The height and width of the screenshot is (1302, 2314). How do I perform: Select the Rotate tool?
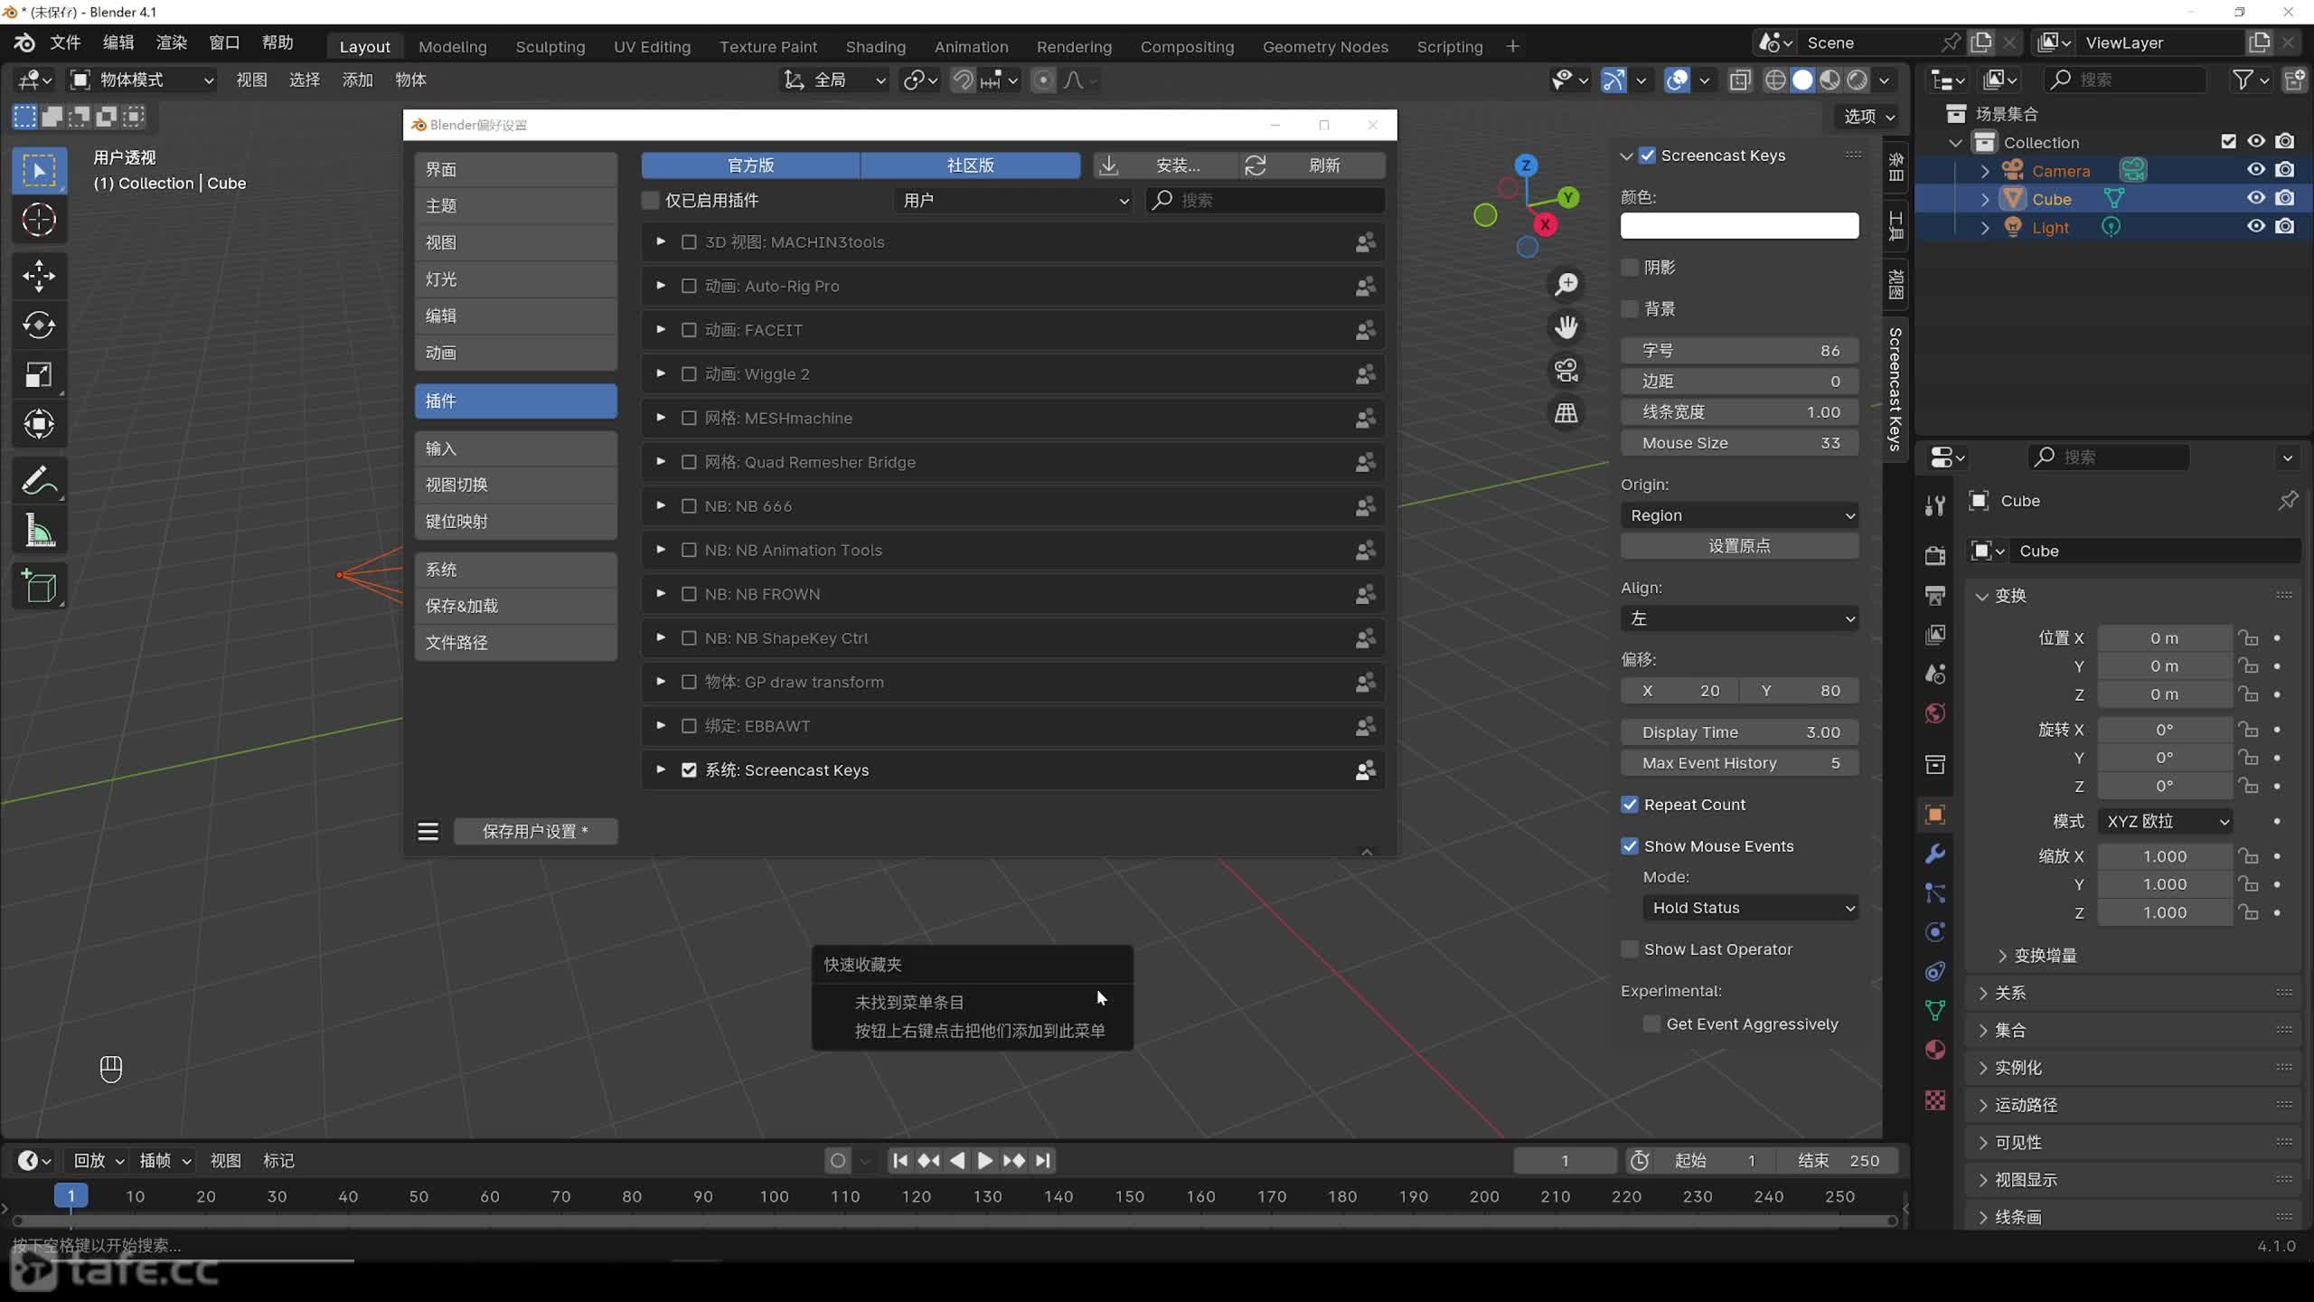click(x=39, y=325)
